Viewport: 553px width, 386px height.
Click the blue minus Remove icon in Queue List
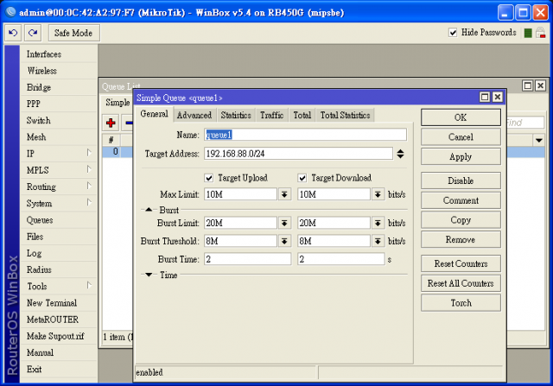click(129, 123)
